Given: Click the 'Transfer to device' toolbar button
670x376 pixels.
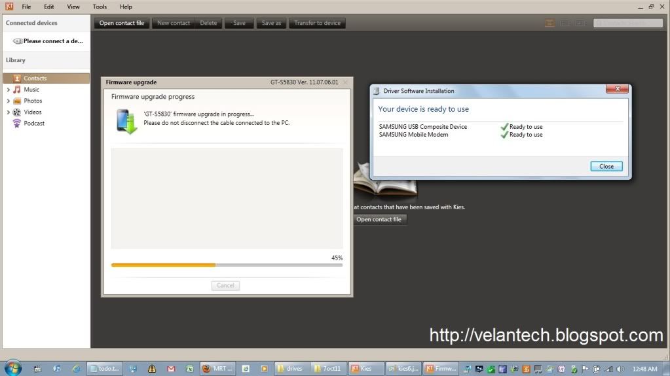Looking at the screenshot, I should (317, 23).
